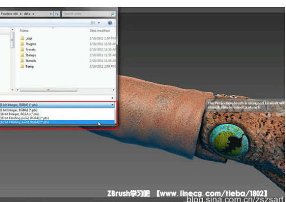Expand the data breadcrumb arrow
This screenshot has width=286, height=202.
[x=33, y=14]
